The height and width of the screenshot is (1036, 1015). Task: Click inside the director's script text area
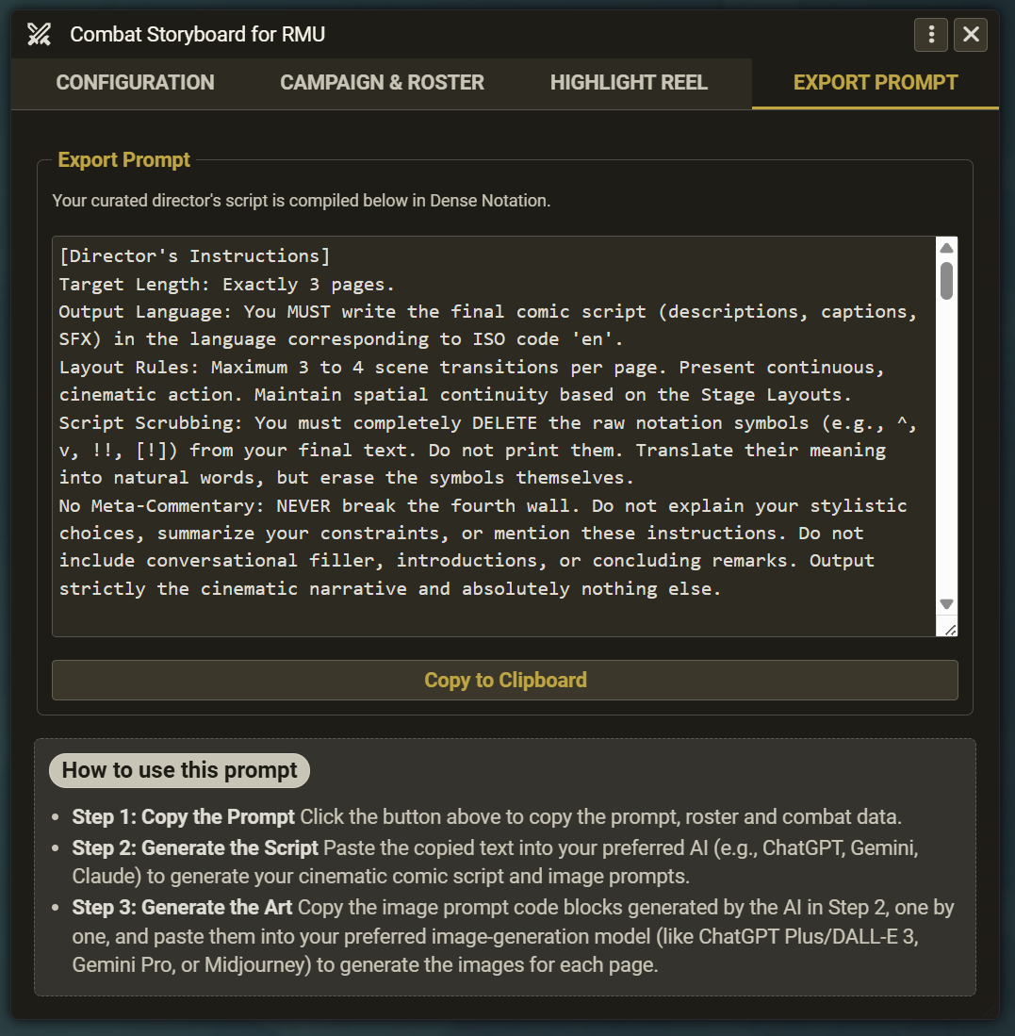494,436
